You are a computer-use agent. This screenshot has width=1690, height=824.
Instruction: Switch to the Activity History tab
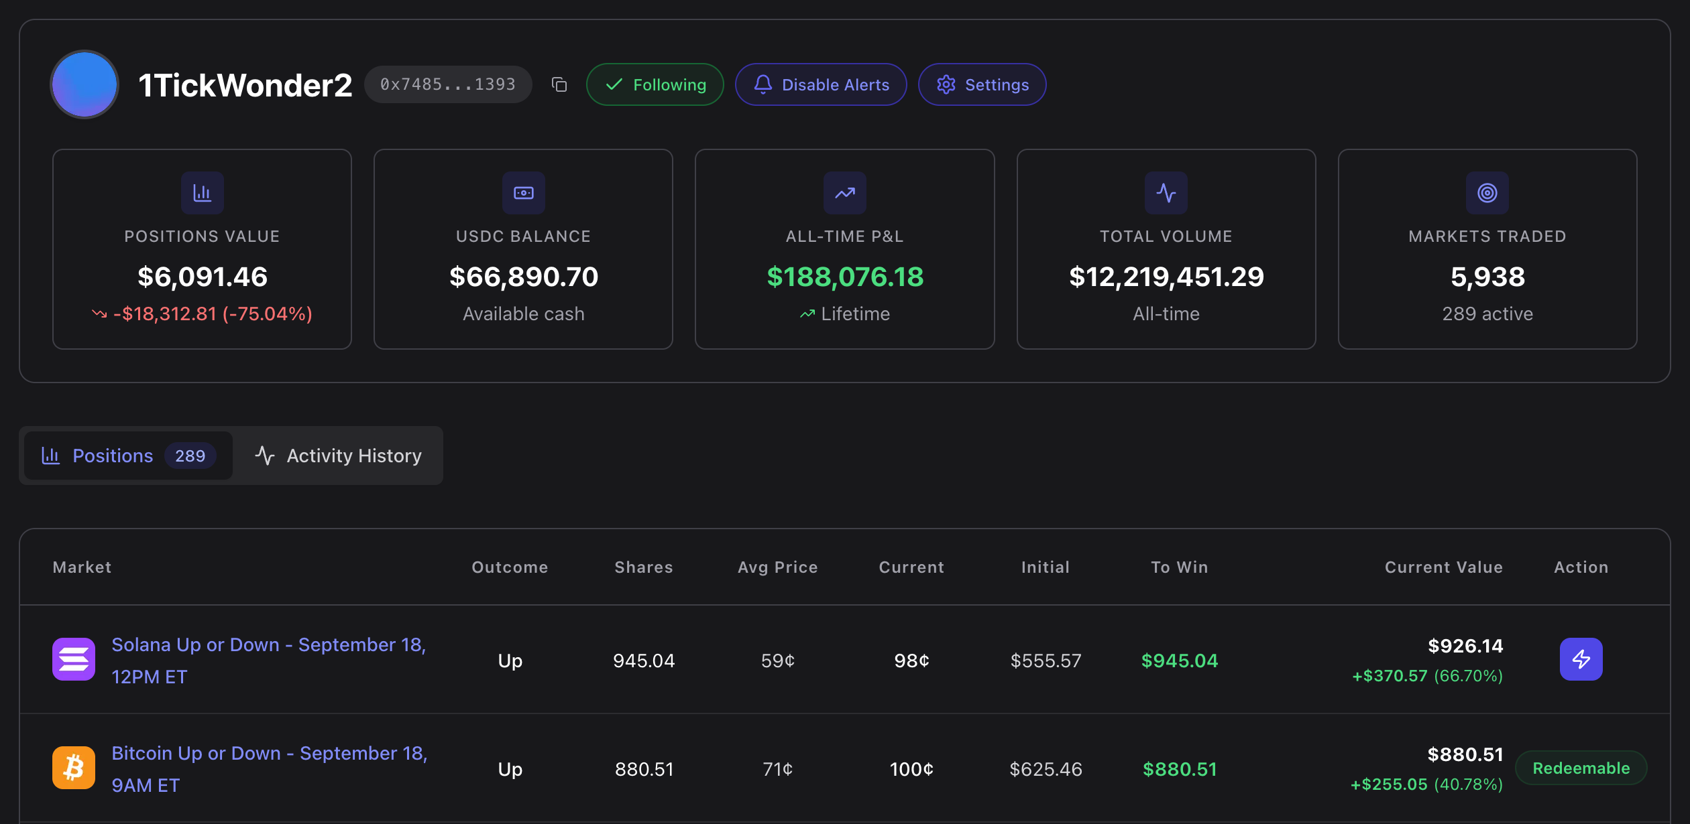tap(339, 456)
